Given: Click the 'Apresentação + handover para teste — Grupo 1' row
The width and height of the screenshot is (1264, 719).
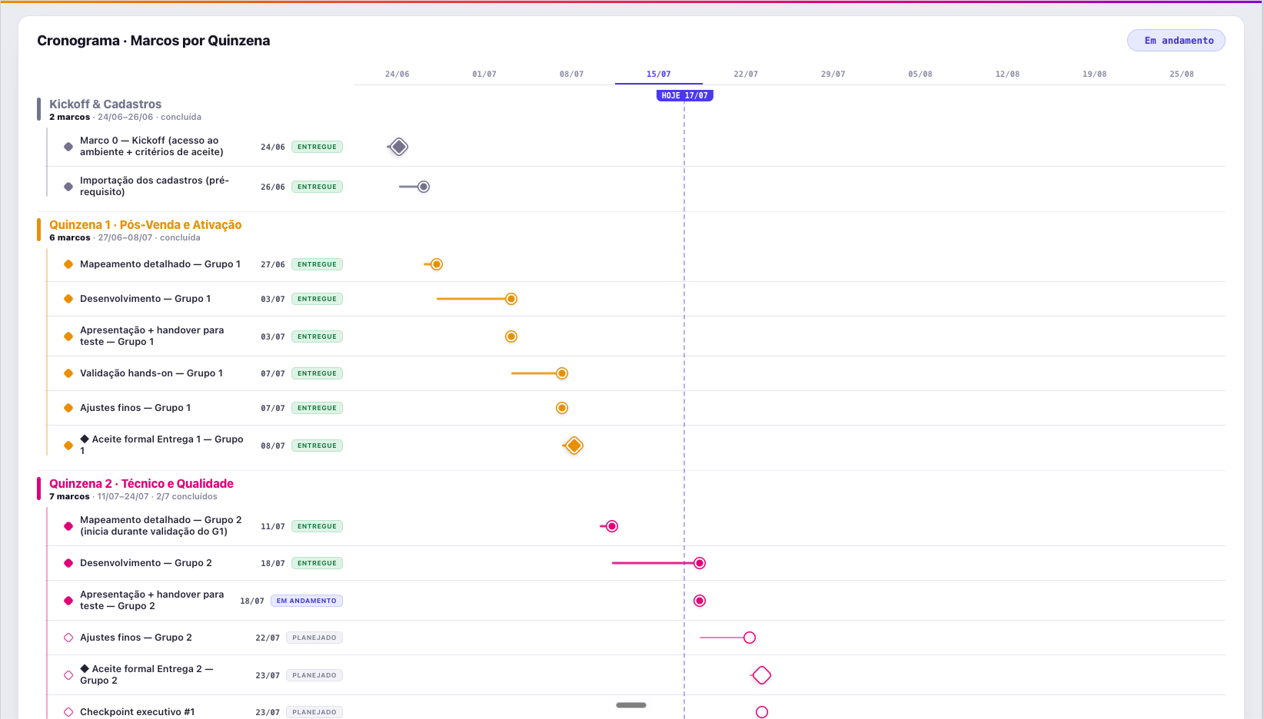Looking at the screenshot, I should 636,336.
